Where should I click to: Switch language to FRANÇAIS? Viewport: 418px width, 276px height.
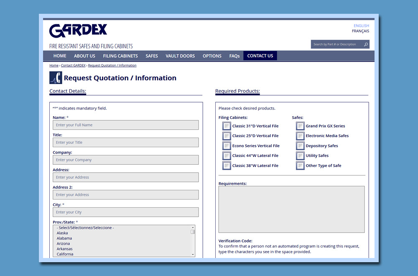click(360, 31)
